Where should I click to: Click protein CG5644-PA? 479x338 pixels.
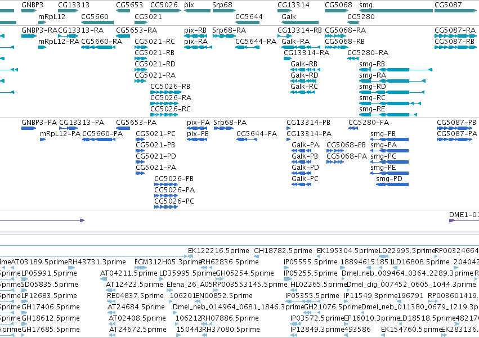(x=257, y=134)
